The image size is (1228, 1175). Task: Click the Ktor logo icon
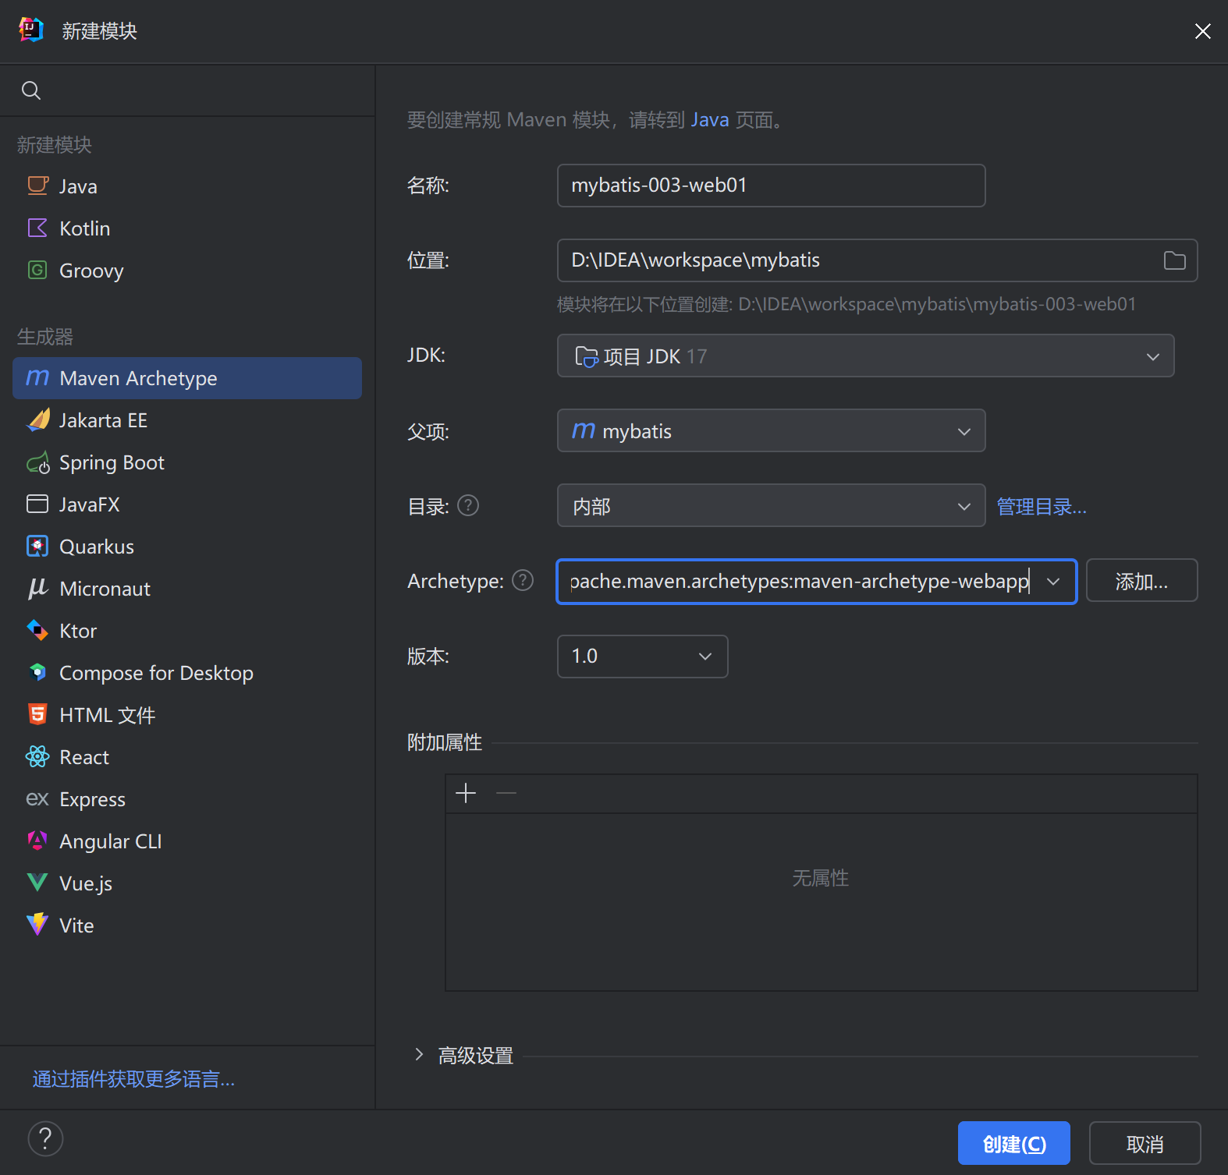[x=37, y=630]
